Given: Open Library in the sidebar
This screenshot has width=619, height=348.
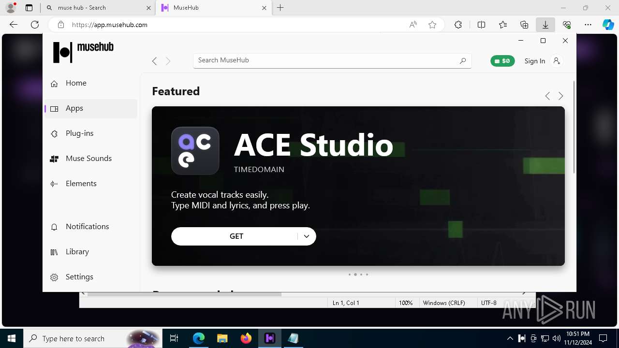Looking at the screenshot, I should pyautogui.click(x=90, y=252).
